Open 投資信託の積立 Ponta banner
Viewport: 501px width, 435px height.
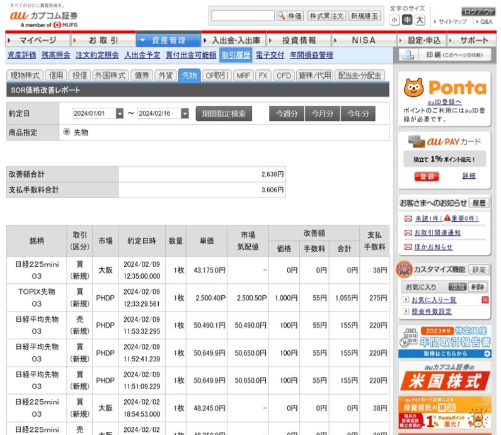click(x=444, y=413)
